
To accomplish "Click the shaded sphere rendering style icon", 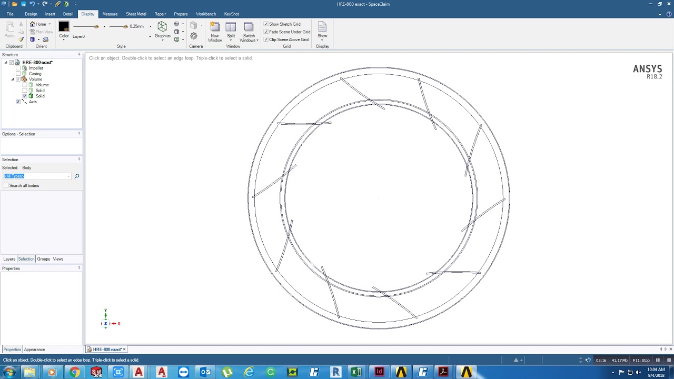I will tap(176, 24).
